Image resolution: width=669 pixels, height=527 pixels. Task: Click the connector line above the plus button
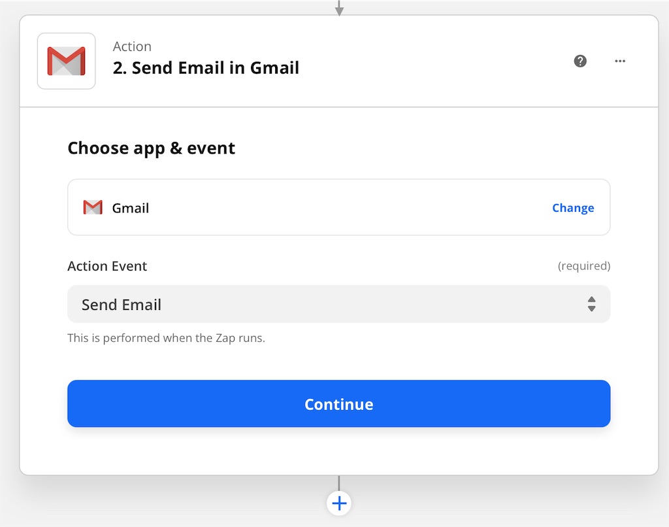coord(338,483)
